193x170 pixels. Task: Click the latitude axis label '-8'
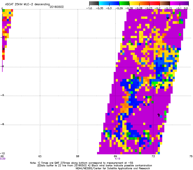(2, 124)
